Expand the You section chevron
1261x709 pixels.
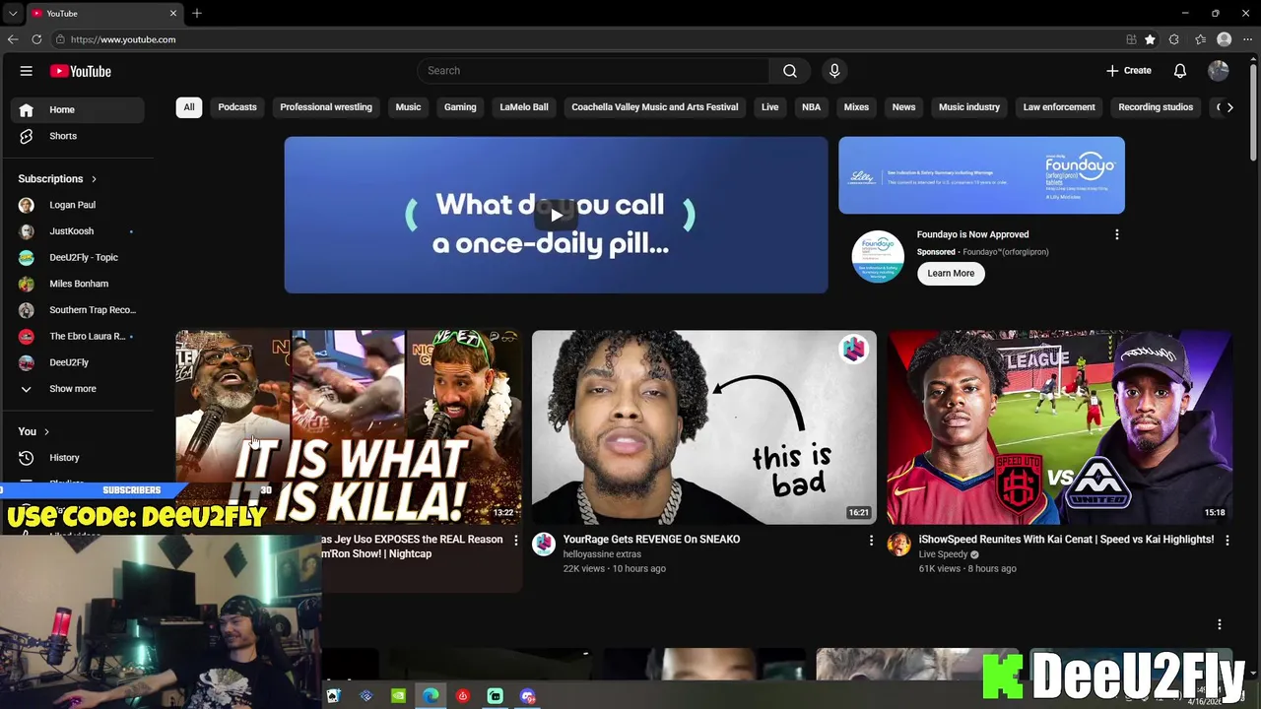(46, 432)
